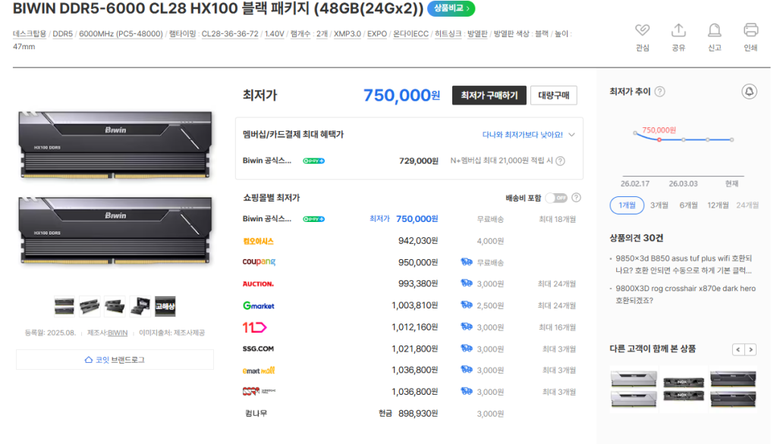
Task: Select the 3개월 price trend period
Action: (x=659, y=205)
